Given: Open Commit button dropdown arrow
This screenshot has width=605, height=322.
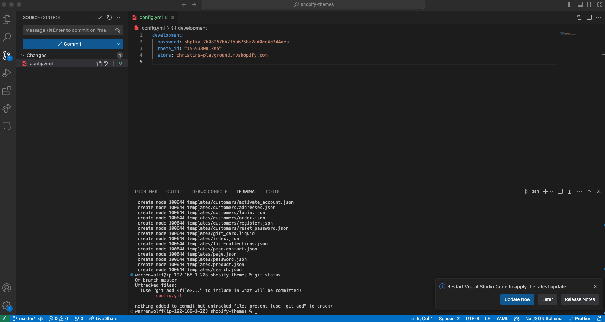Looking at the screenshot, I should 118,44.
